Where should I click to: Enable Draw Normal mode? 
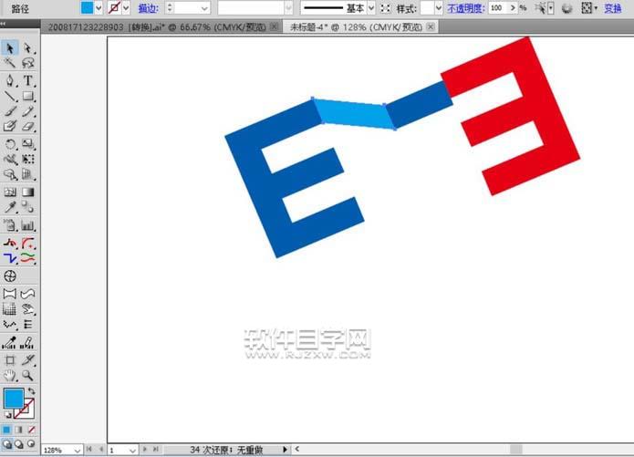pyautogui.click(x=7, y=444)
